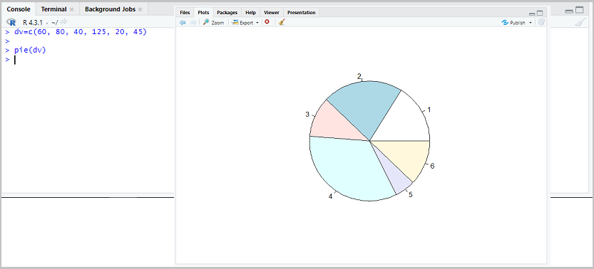
Task: Clear all plots broom icon
Action: (x=281, y=22)
